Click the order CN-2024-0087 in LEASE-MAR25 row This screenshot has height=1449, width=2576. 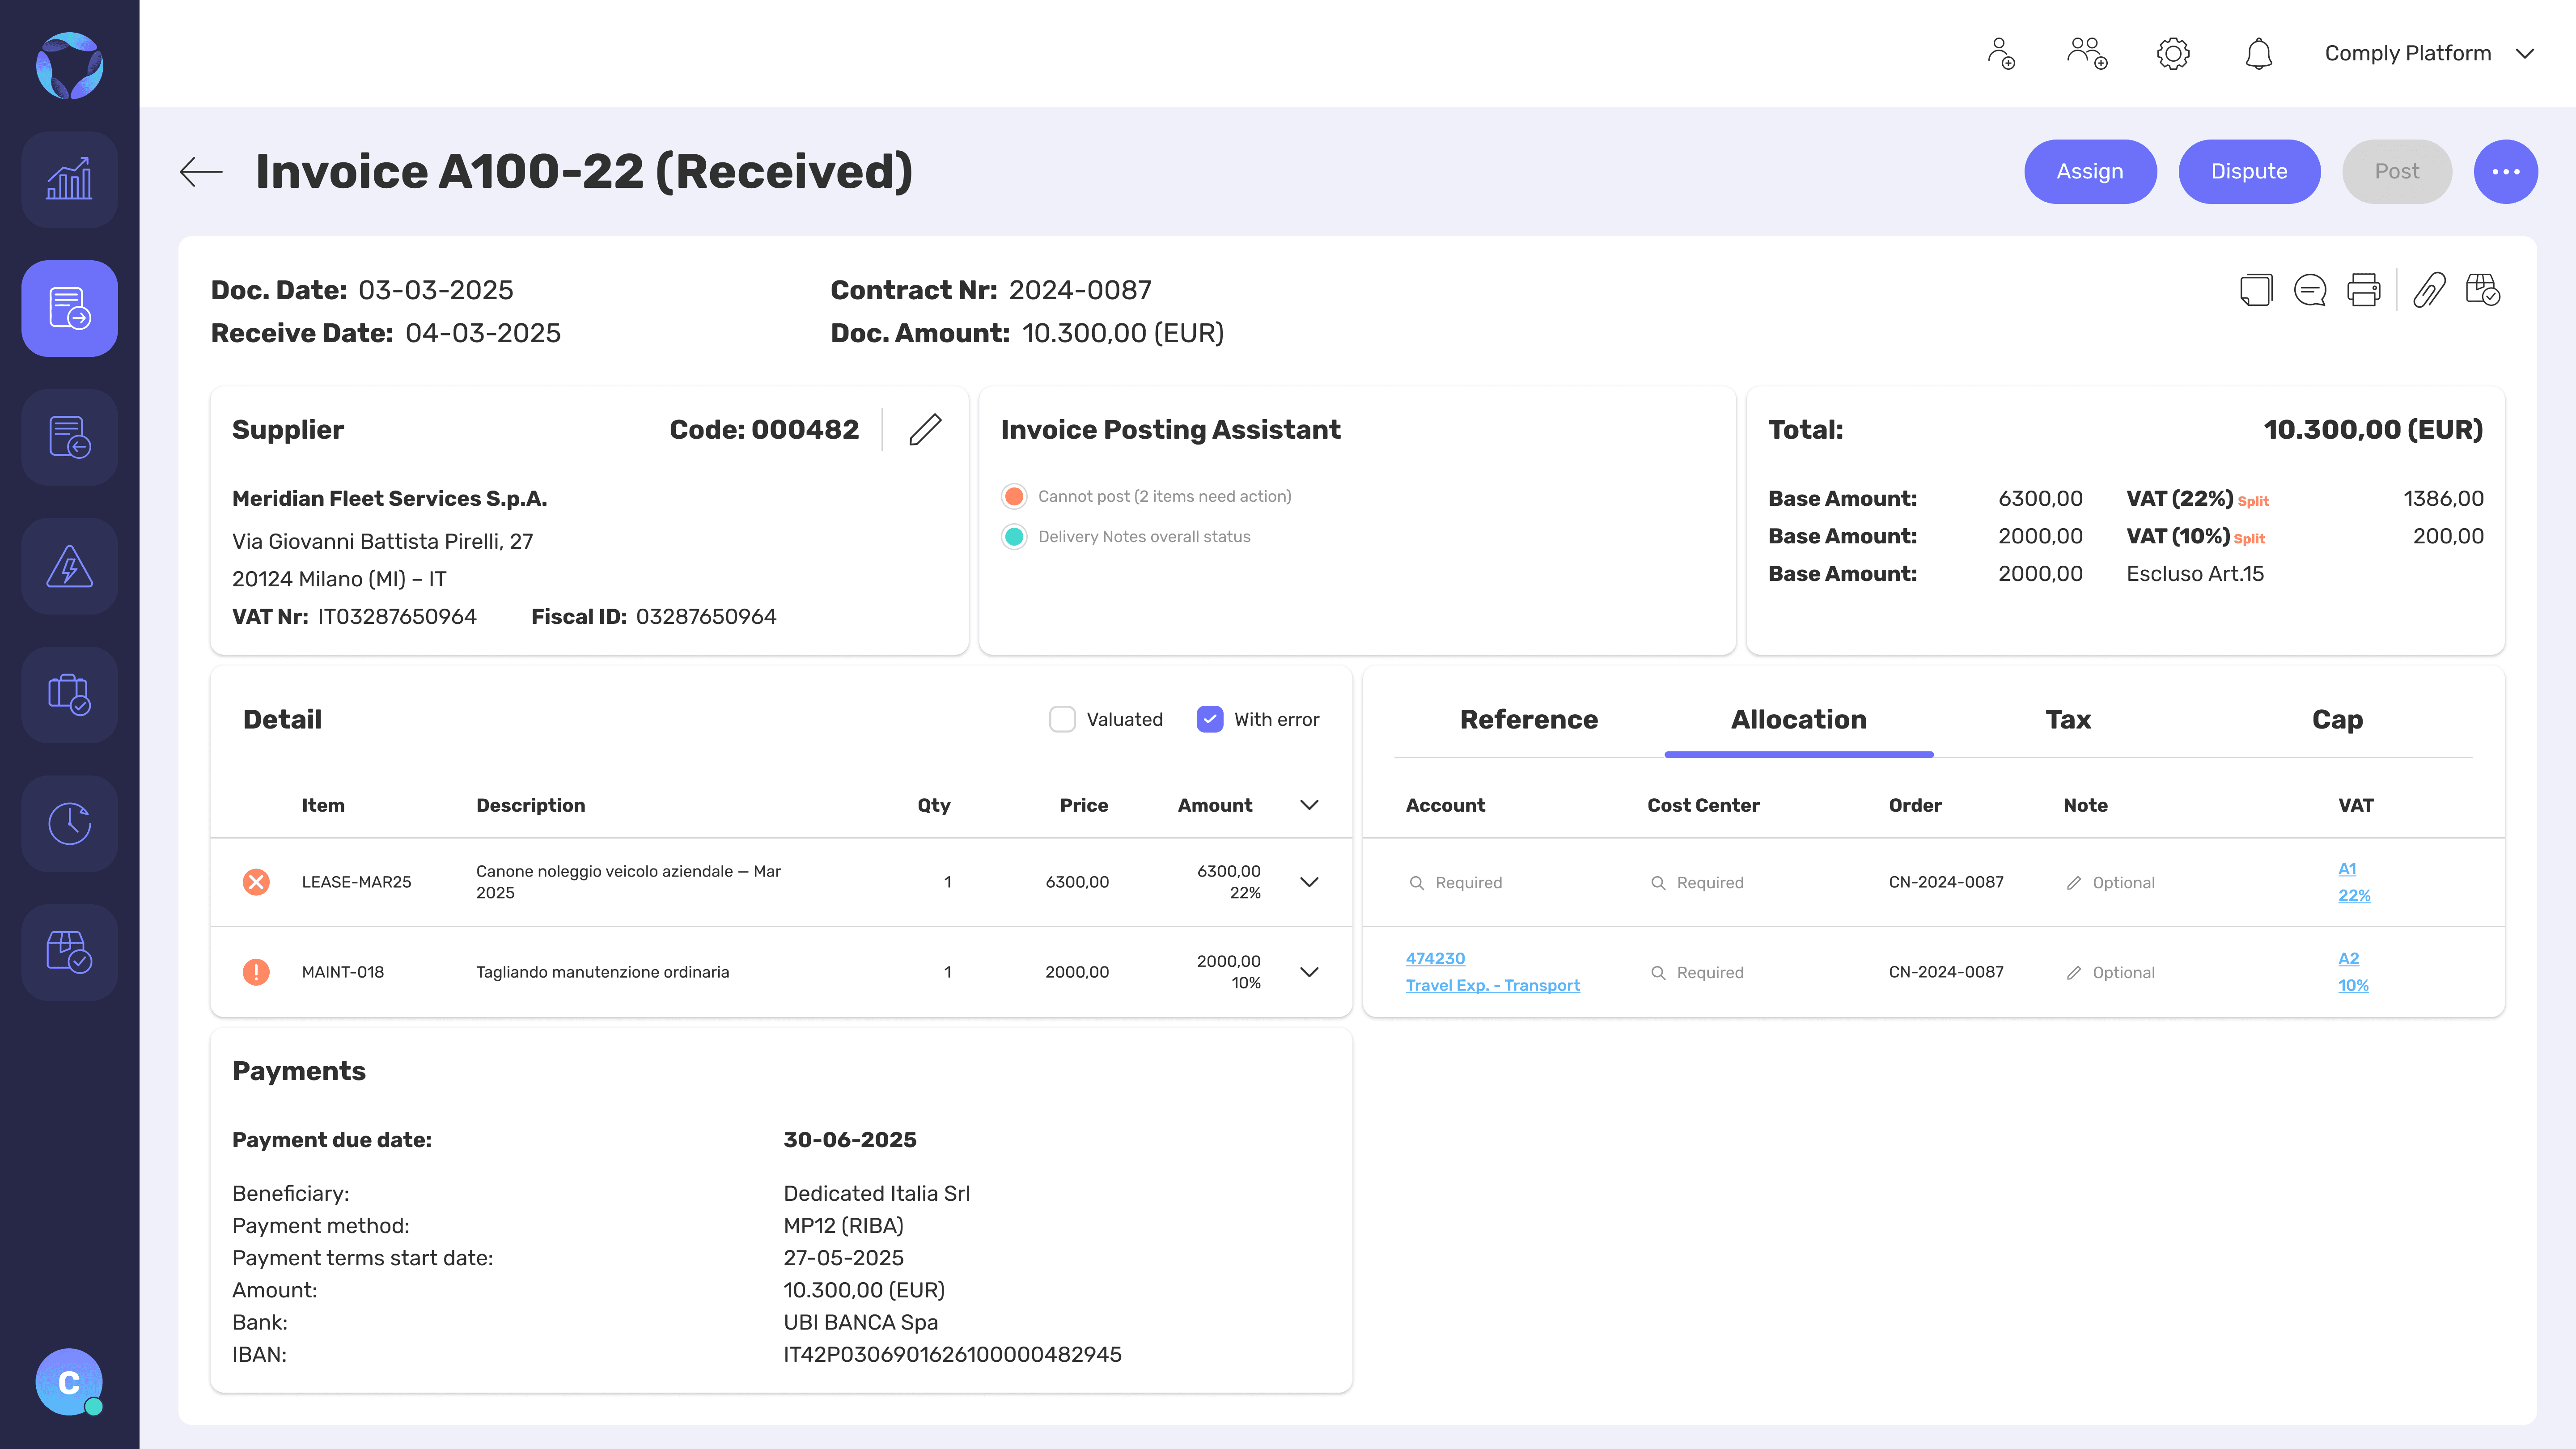coord(1945,882)
